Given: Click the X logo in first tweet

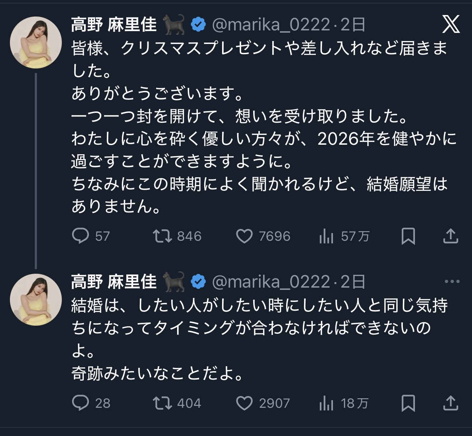Looking at the screenshot, I should pos(451,25).
